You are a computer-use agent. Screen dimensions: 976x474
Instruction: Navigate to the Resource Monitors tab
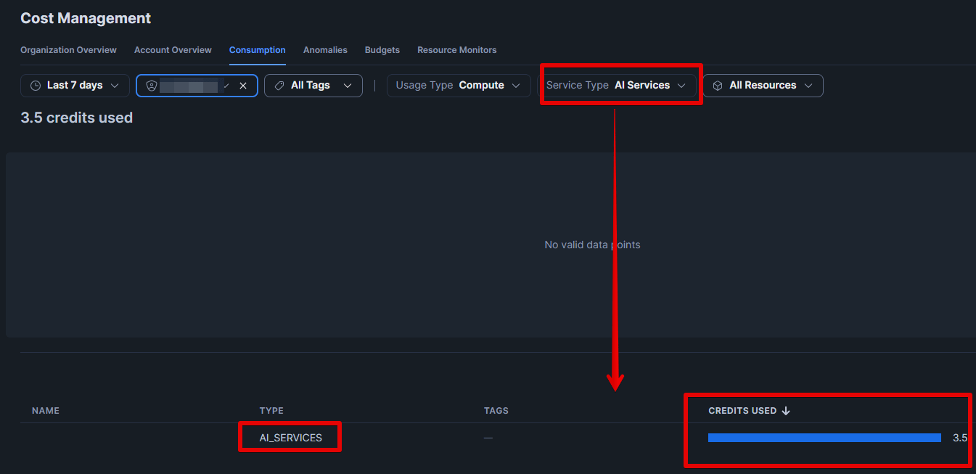(x=456, y=50)
